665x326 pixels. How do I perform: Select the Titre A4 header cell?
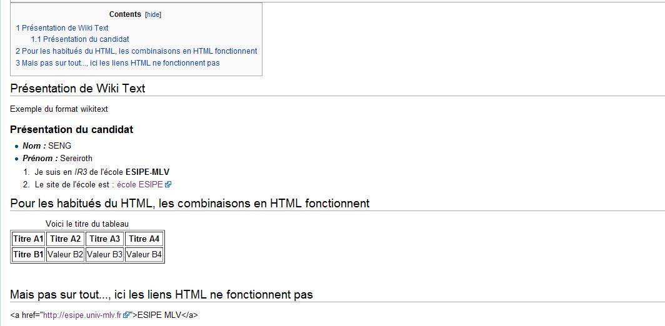coord(144,239)
